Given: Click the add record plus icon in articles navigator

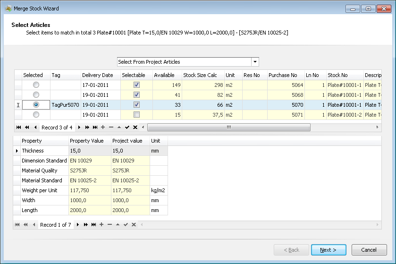Looking at the screenshot, I should click(103, 128).
